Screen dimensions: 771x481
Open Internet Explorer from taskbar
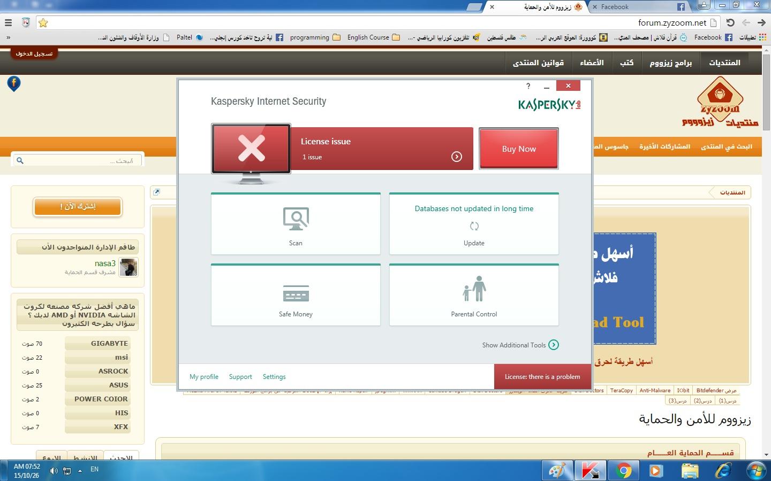coord(723,471)
